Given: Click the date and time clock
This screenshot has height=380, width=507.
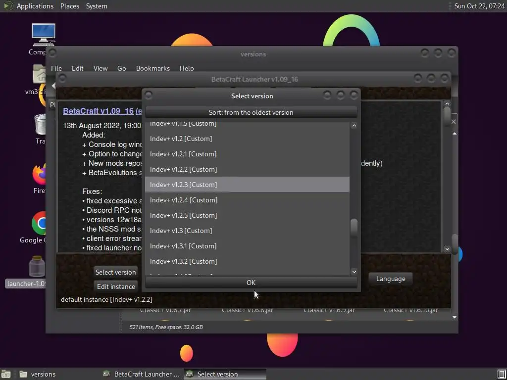Looking at the screenshot, I should 479,6.
